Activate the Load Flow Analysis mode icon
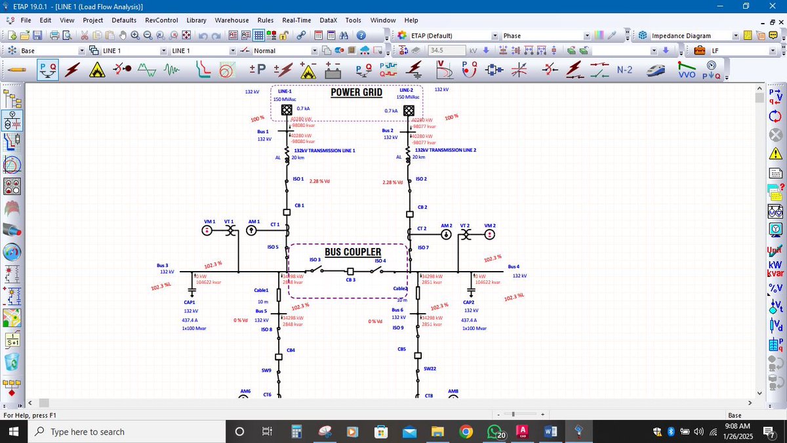The height and width of the screenshot is (443, 787). click(x=47, y=69)
